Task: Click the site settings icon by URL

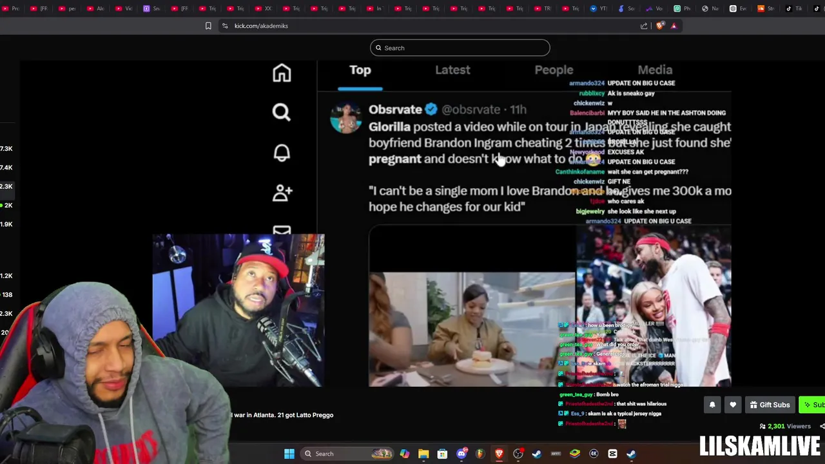Action: pyautogui.click(x=225, y=26)
